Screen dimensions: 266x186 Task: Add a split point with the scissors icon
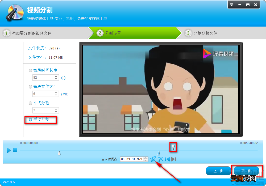click(153, 159)
